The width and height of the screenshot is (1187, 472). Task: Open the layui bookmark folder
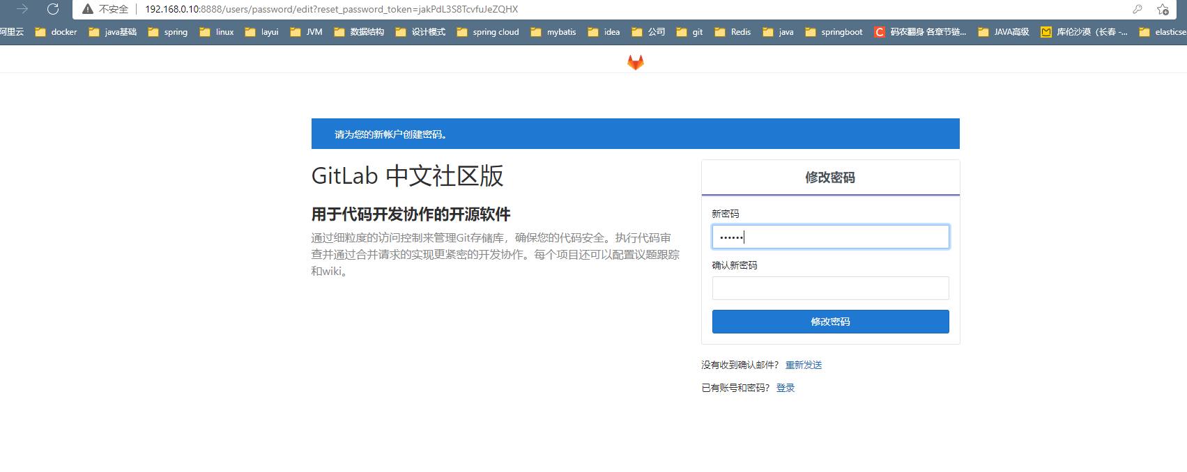262,32
